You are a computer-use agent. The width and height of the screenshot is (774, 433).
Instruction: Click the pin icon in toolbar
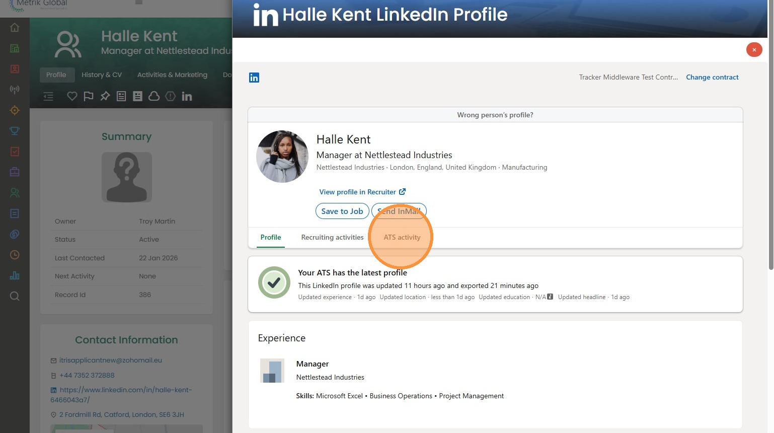tap(105, 96)
